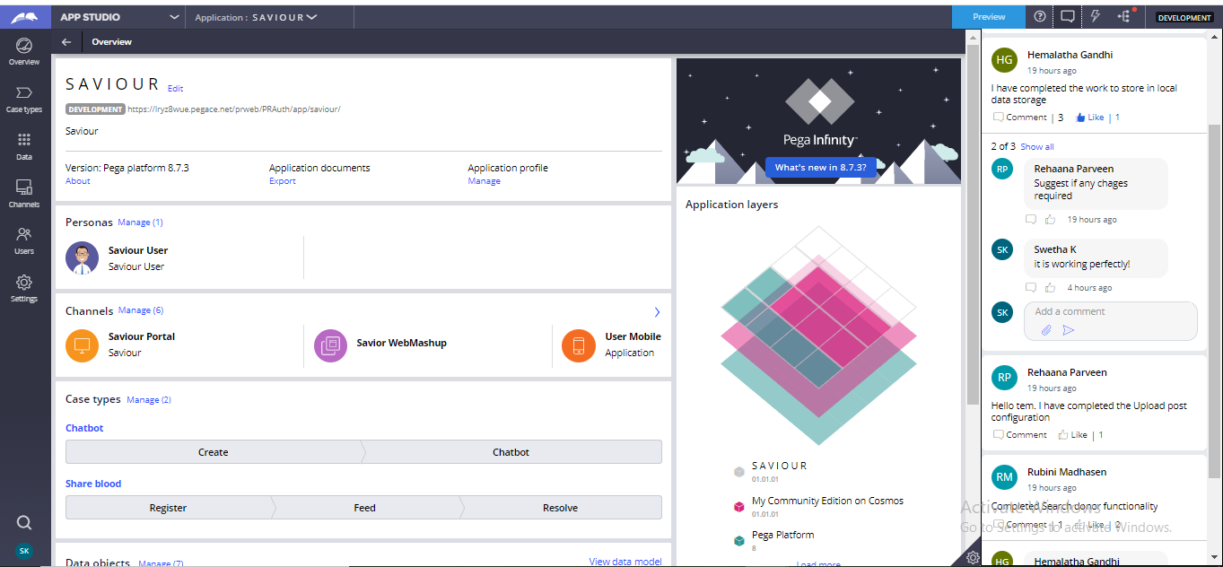1223x567 pixels.
Task: Open Case types in the sidebar
Action: click(x=24, y=100)
